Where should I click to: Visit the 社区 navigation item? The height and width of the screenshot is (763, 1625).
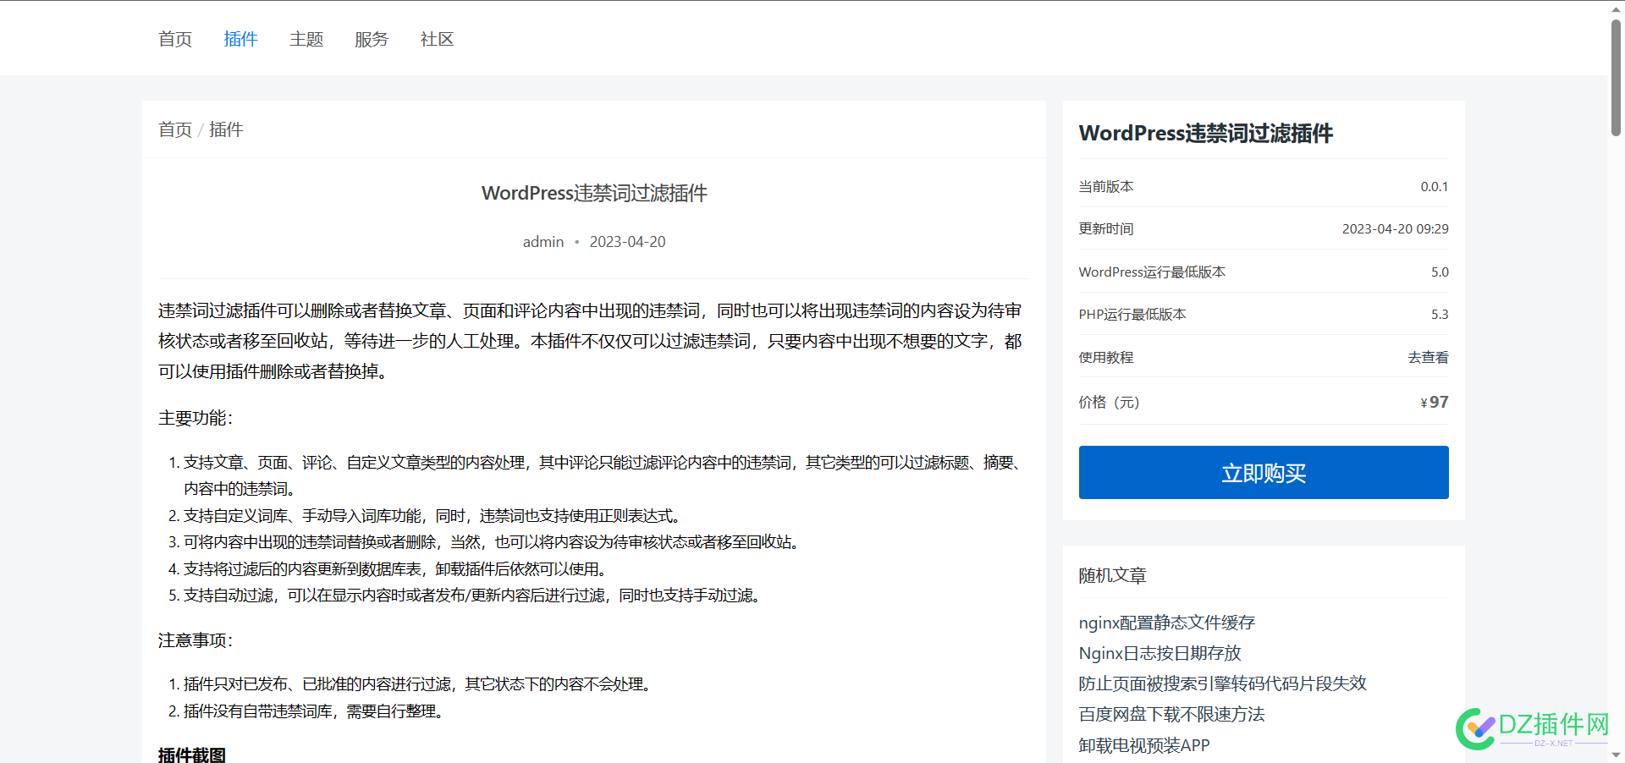(x=437, y=39)
